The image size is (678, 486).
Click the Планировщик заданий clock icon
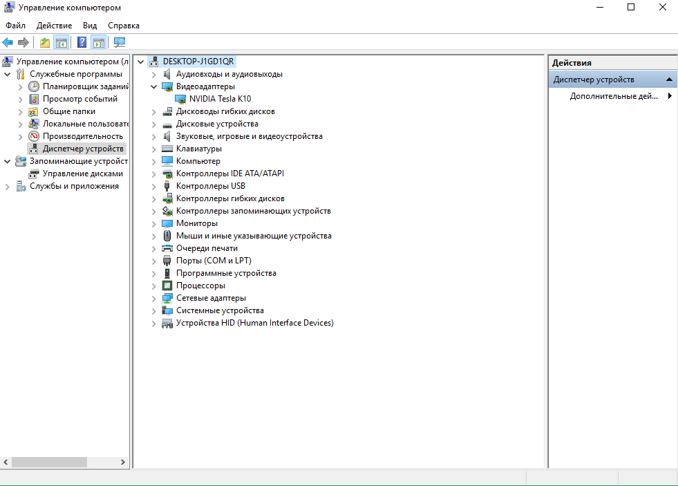[x=33, y=87]
